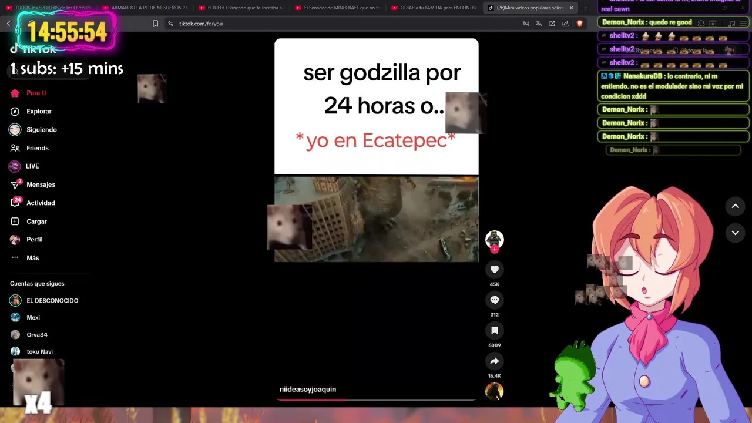Bookmark this page in the browser
752x423 pixels.
155,23
